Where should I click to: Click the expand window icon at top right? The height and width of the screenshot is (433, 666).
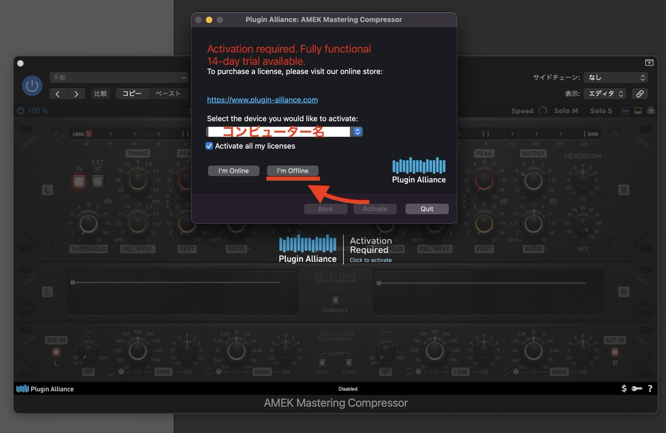pyautogui.click(x=649, y=63)
